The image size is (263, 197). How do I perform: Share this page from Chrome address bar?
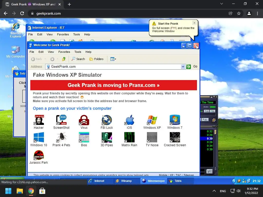[230, 13]
